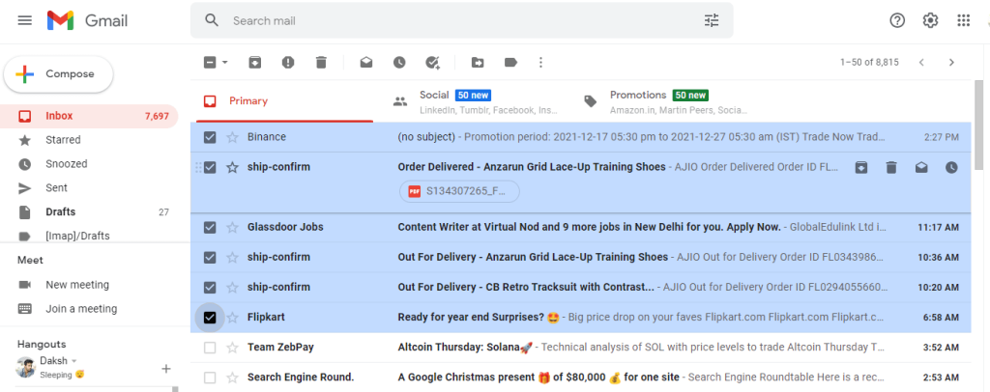The image size is (990, 392).
Task: Open the Starred folder
Action: [x=89, y=140]
